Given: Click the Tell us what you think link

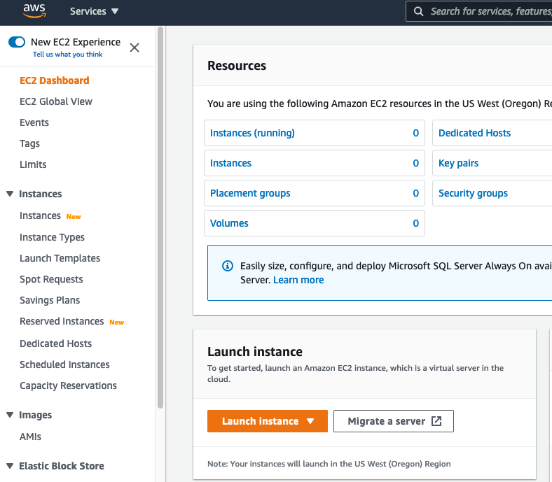Looking at the screenshot, I should click(67, 55).
